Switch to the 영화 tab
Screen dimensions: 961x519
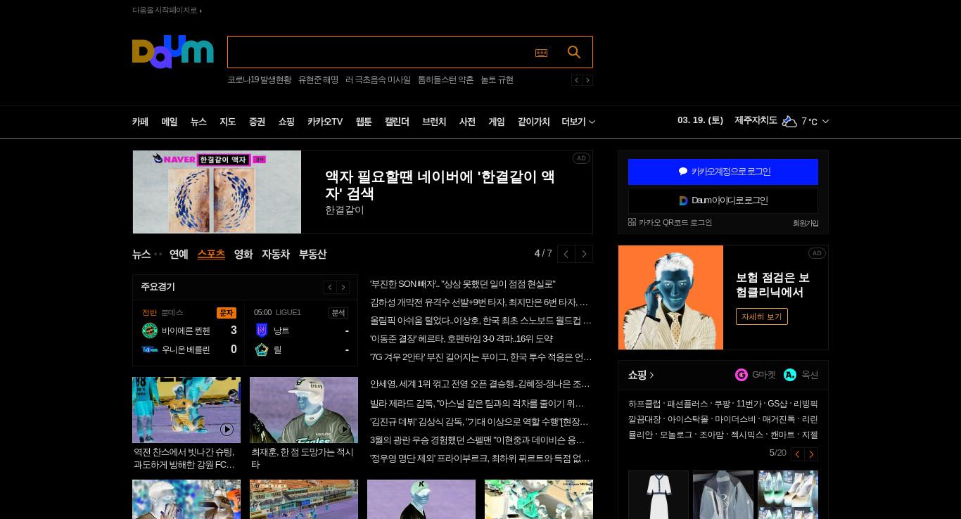243,254
